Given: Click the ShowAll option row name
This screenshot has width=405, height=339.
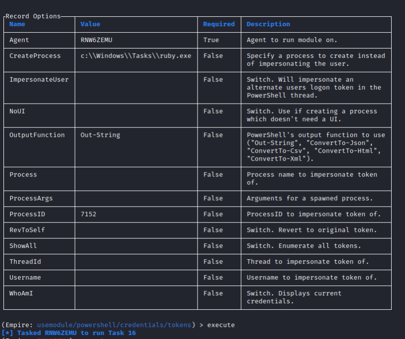Looking at the screenshot, I should click(23, 246).
